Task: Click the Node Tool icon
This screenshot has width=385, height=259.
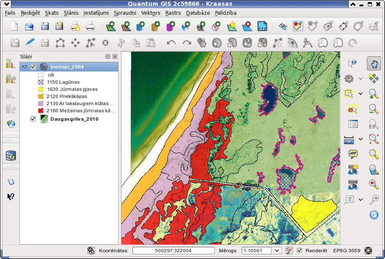Action: pyautogui.click(x=90, y=43)
